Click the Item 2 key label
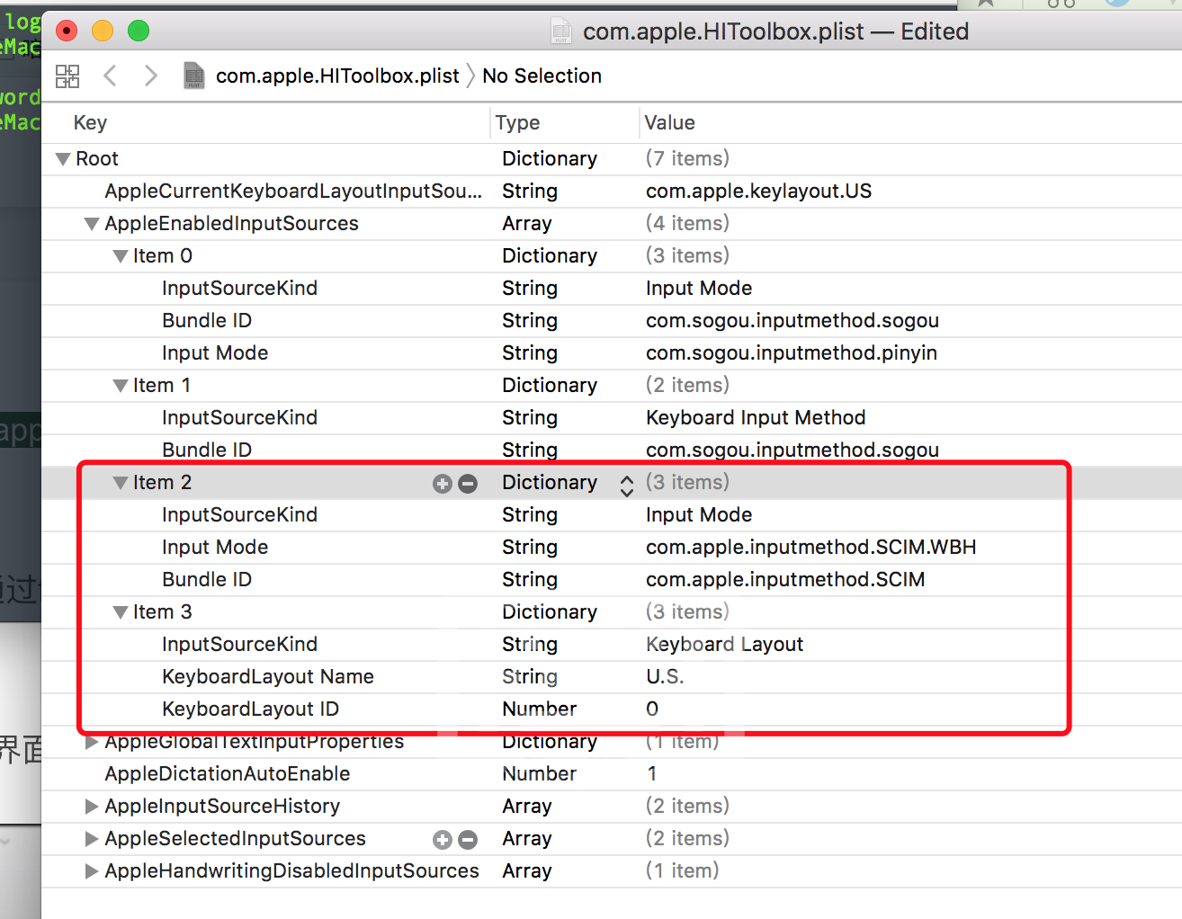This screenshot has width=1182, height=919. [x=162, y=482]
